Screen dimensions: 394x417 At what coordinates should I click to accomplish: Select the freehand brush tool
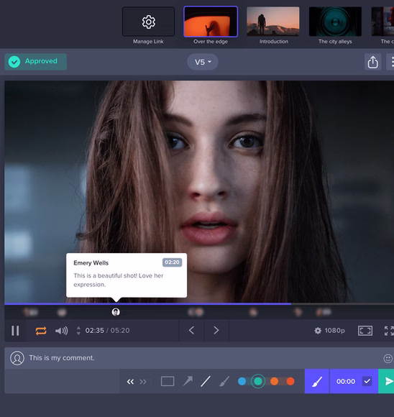224,381
